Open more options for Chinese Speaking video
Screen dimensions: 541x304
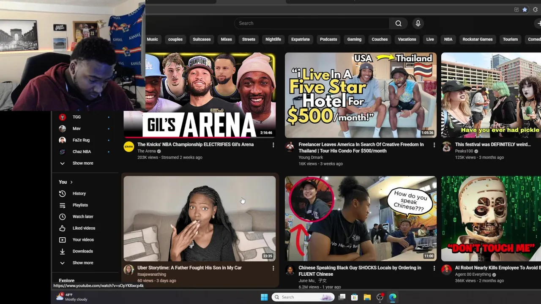coord(434,268)
